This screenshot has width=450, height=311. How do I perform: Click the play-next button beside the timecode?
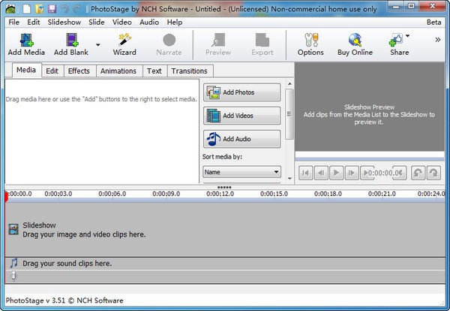(367, 173)
